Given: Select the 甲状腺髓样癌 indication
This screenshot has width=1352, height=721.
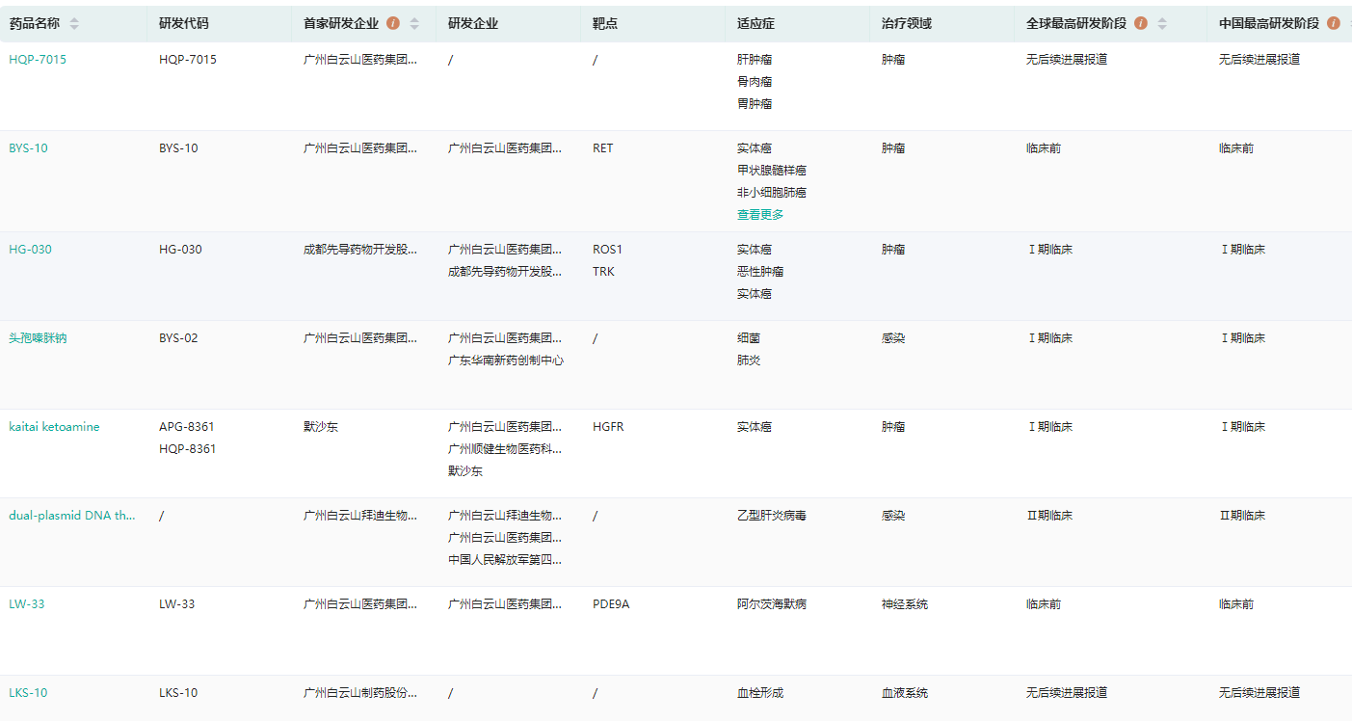Looking at the screenshot, I should pyautogui.click(x=772, y=171).
